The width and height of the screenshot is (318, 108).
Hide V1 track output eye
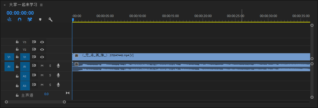click(42, 57)
